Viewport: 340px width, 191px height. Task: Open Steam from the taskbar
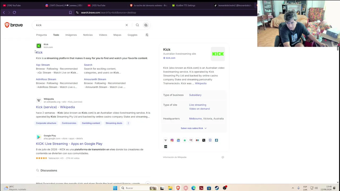pos(217,188)
